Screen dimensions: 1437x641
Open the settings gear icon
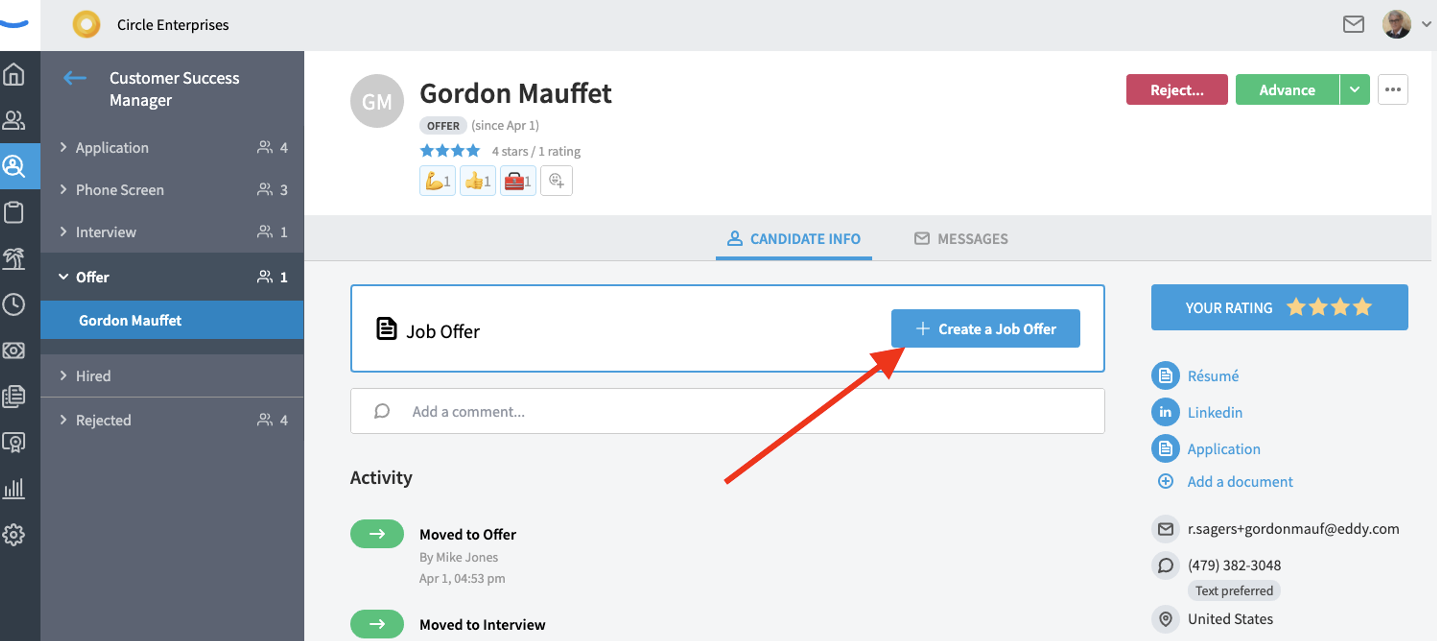(x=14, y=534)
